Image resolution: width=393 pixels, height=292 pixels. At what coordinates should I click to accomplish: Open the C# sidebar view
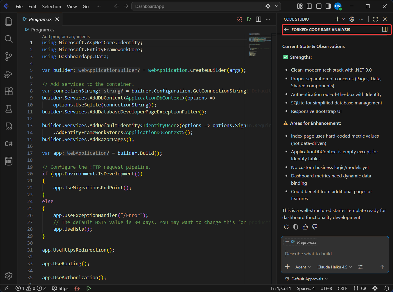click(x=9, y=144)
